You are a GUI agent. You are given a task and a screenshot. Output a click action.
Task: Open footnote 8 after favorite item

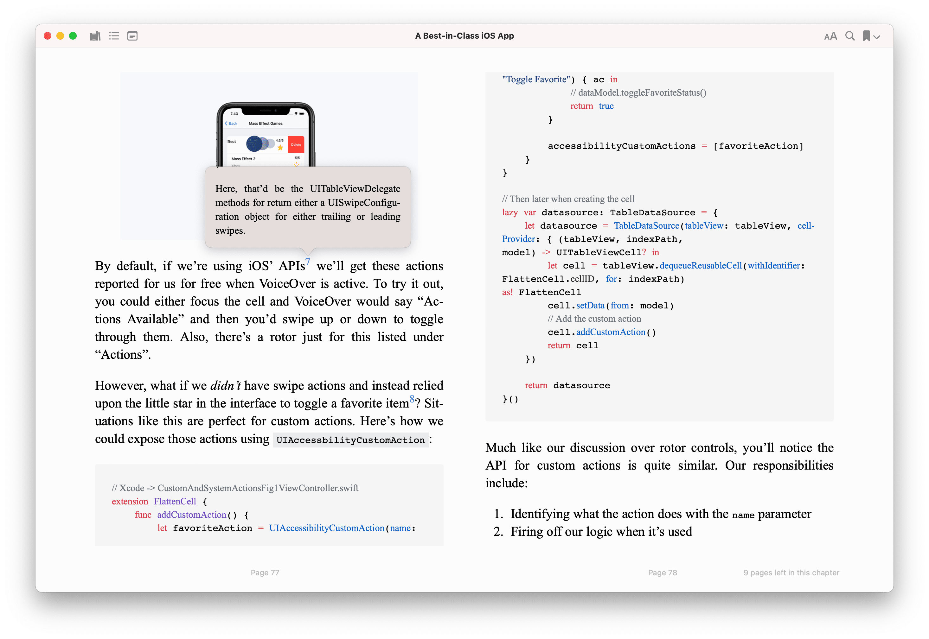click(x=412, y=398)
